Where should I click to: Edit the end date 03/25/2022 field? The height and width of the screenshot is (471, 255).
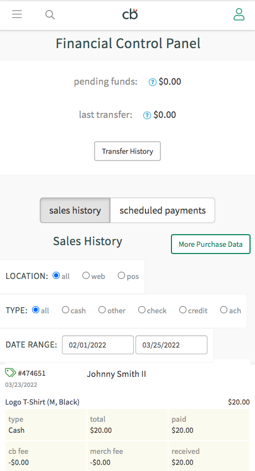point(171,345)
